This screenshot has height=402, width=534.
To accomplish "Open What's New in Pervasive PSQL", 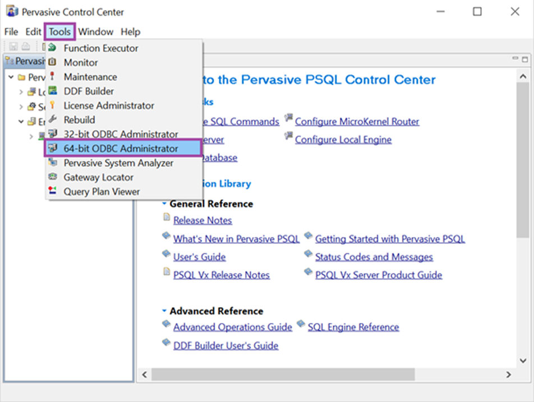I will pos(236,239).
